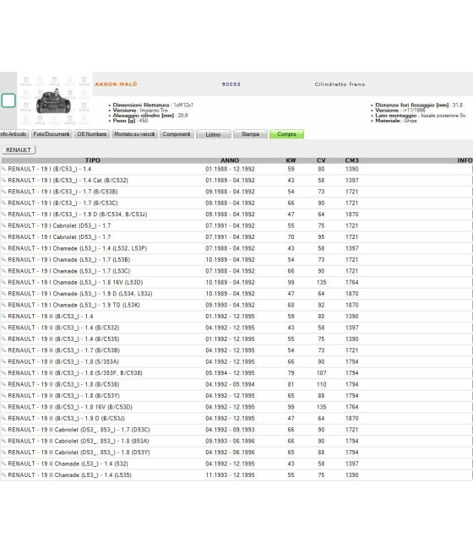Open the OE Numbers tab
Viewport: 473px width, 553px height.
92,134
